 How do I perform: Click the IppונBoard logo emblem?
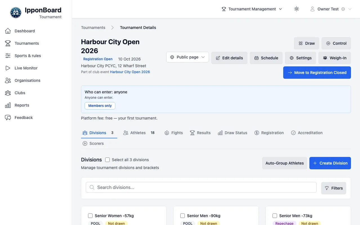pos(16,13)
